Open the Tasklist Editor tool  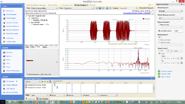11,41
